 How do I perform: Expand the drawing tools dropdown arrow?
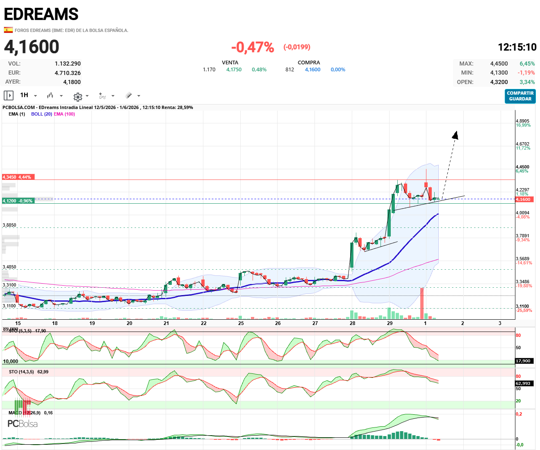click(139, 96)
